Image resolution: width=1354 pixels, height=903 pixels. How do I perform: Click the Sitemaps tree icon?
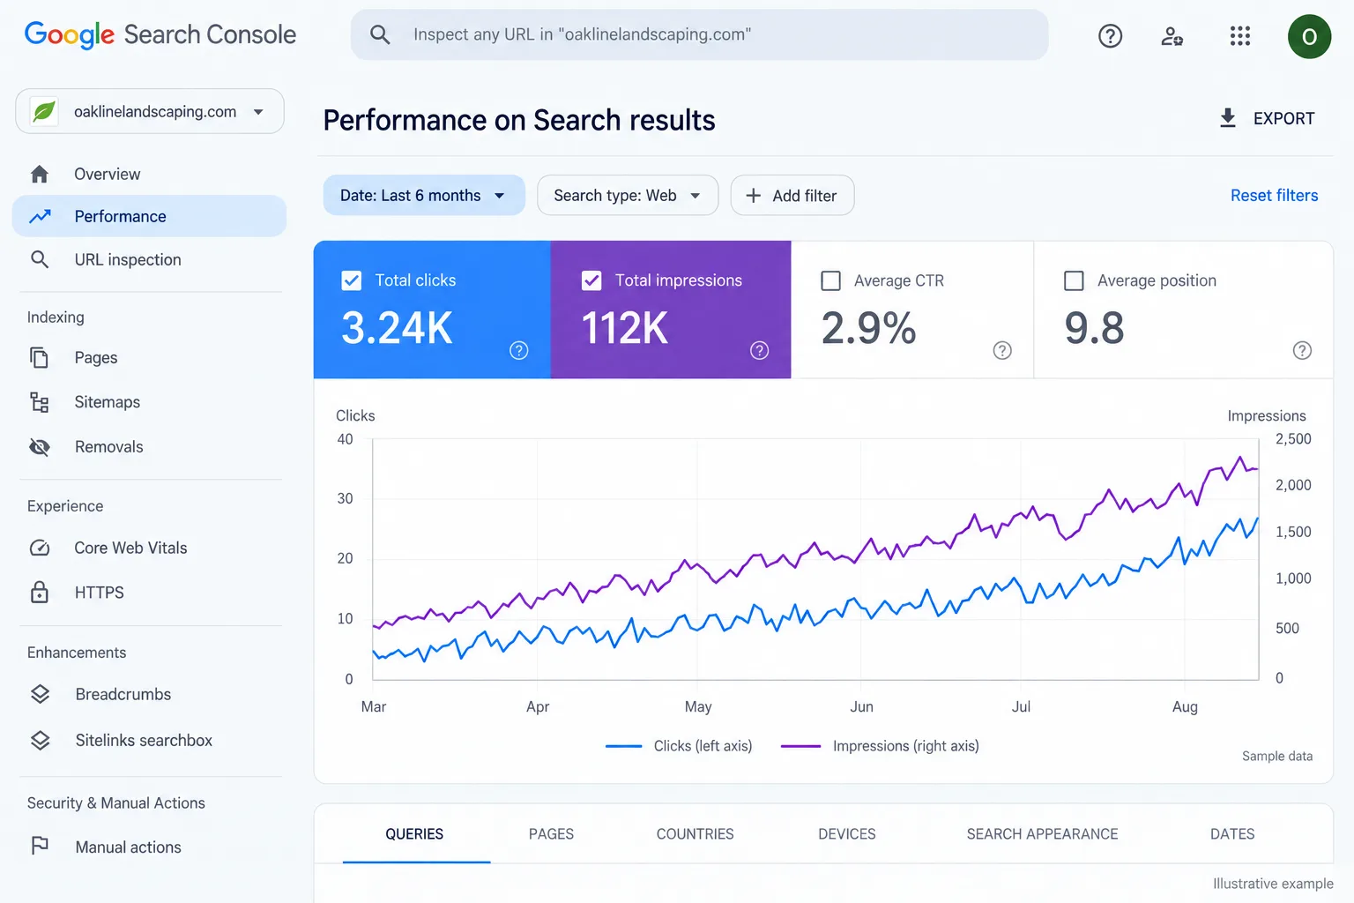(x=40, y=402)
